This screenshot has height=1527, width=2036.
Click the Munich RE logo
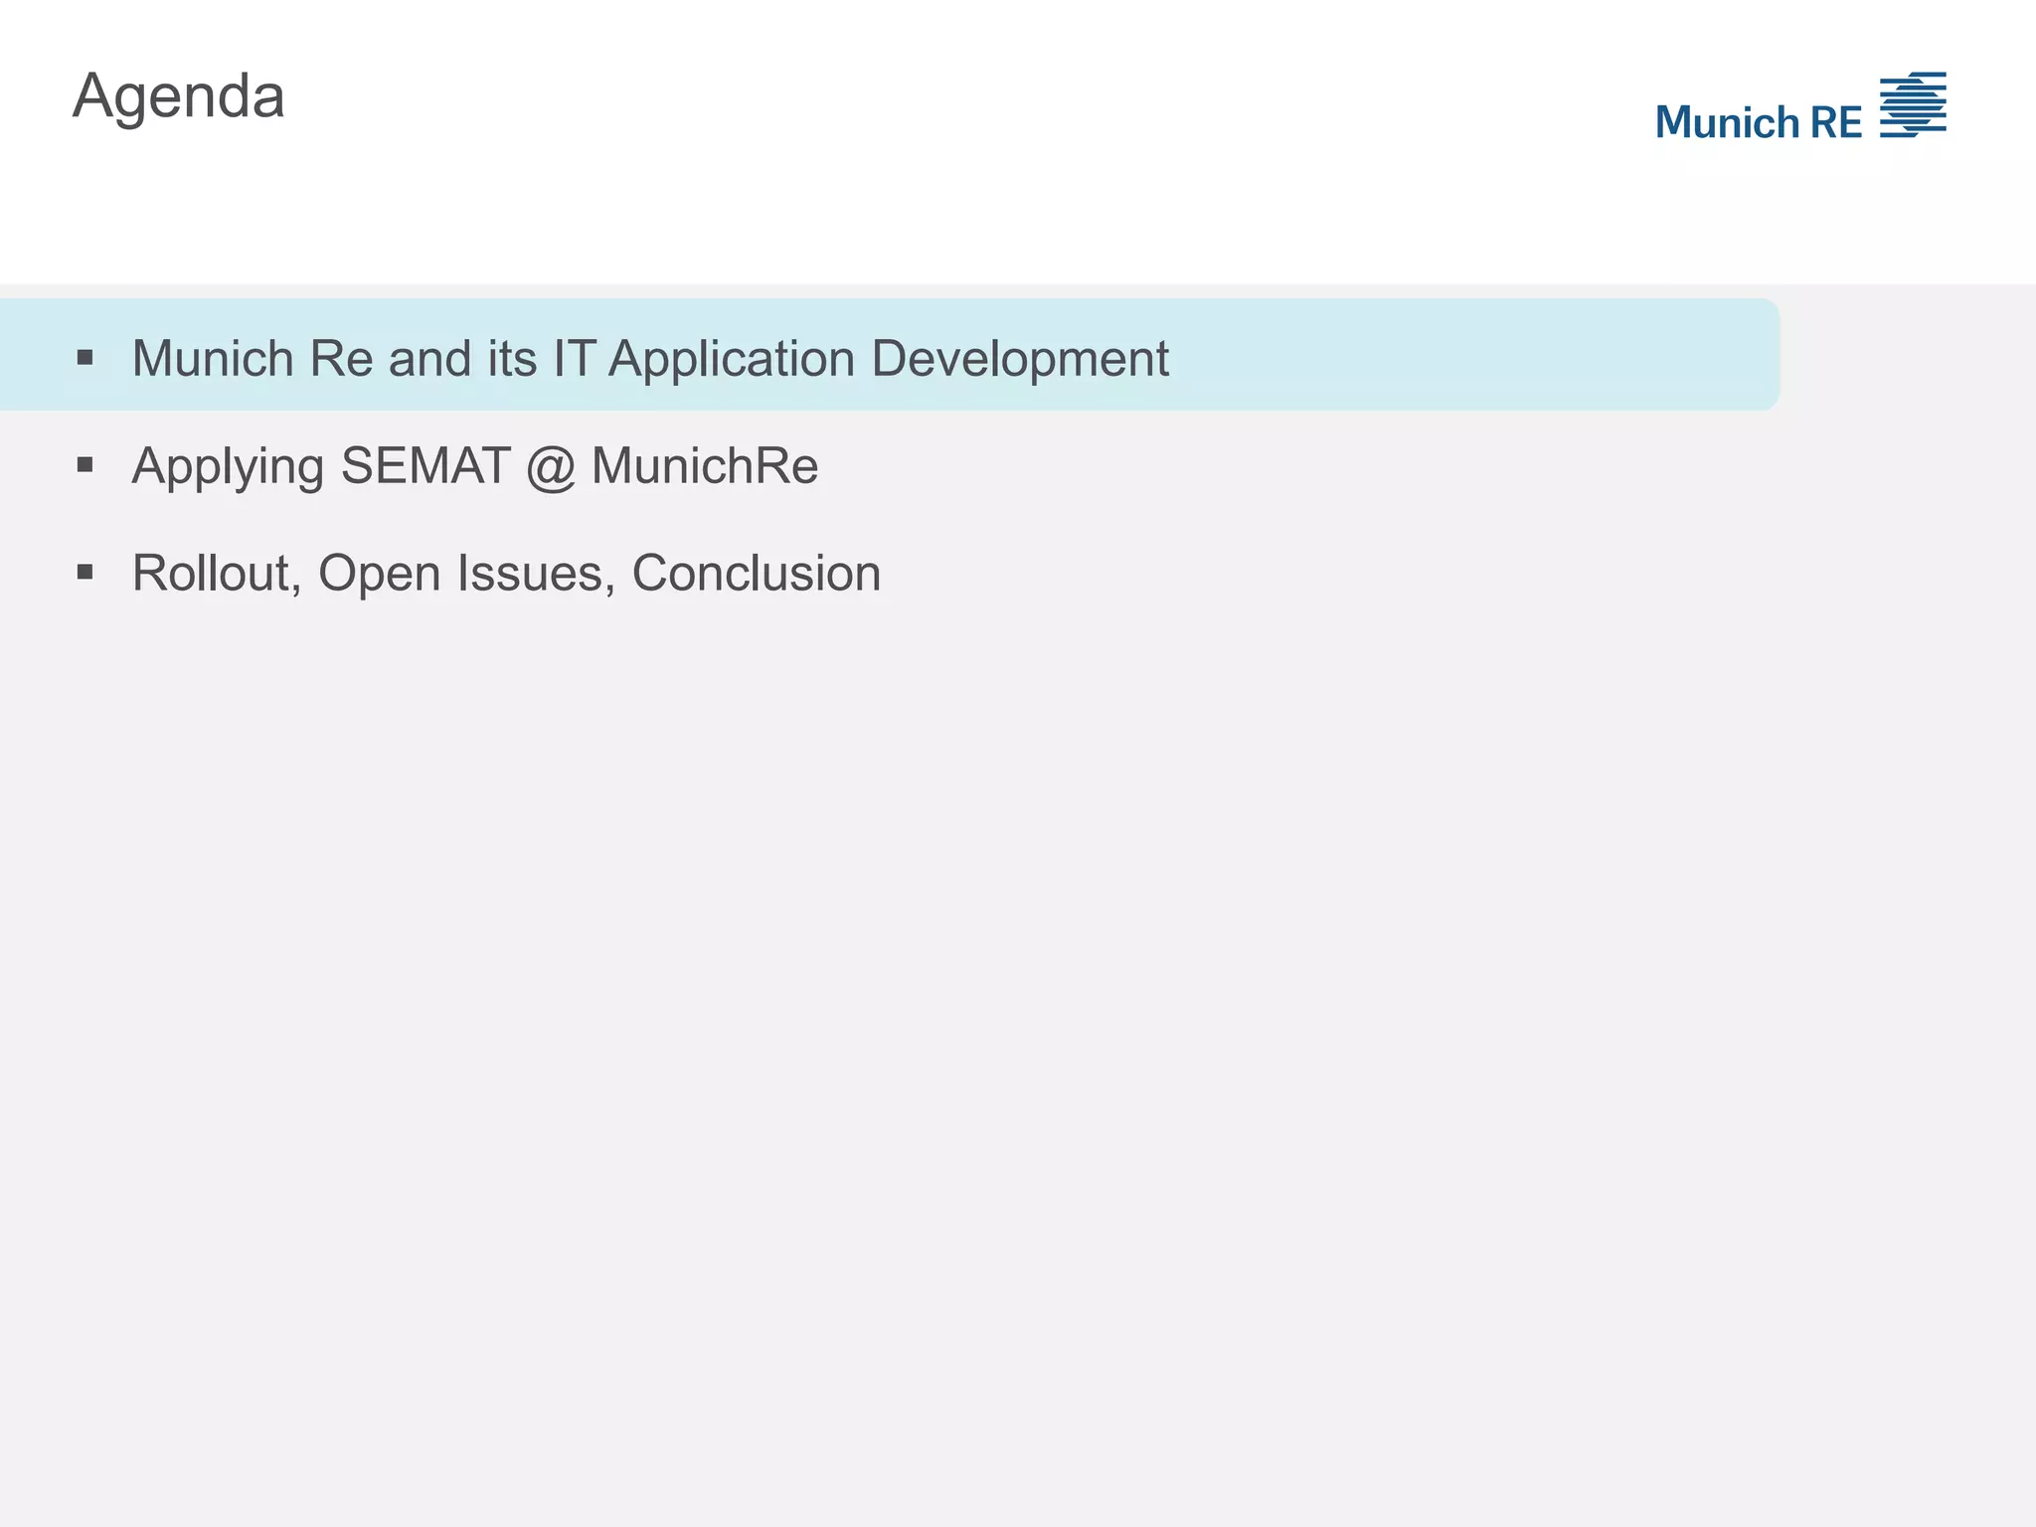(x=1800, y=106)
